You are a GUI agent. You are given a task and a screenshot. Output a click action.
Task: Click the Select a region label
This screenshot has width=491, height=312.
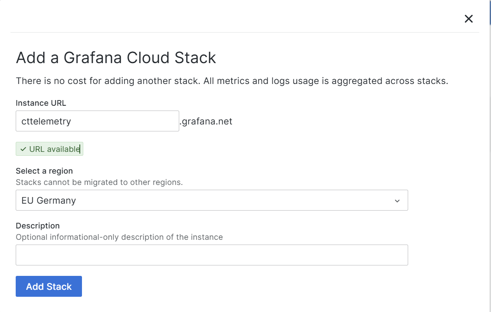(44, 171)
